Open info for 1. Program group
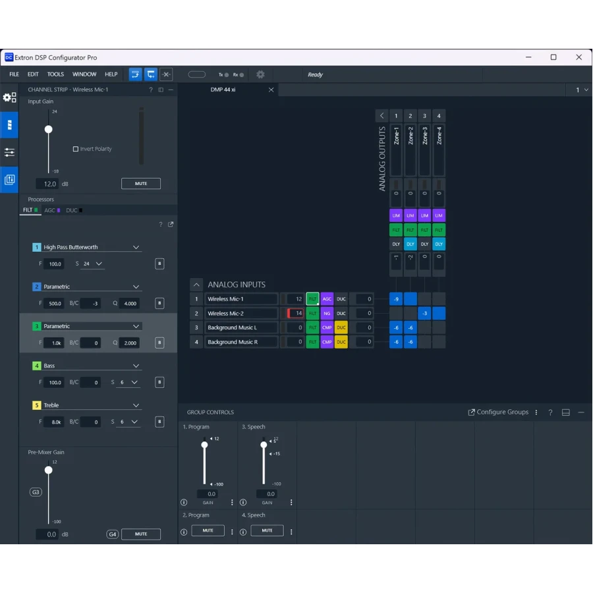 [x=184, y=502]
